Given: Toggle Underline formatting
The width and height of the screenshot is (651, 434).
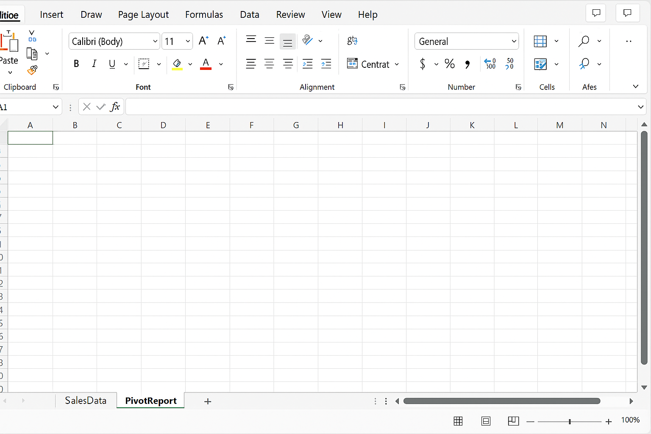Looking at the screenshot, I should coord(112,64).
